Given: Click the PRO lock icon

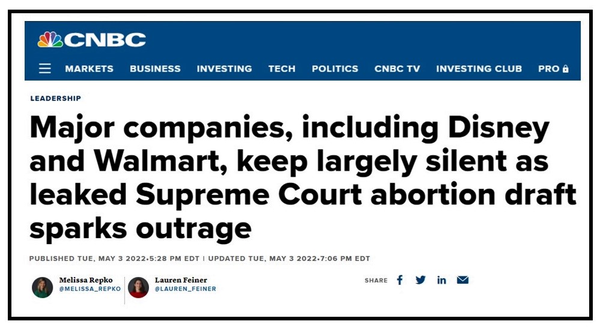Looking at the screenshot, I should click(565, 69).
